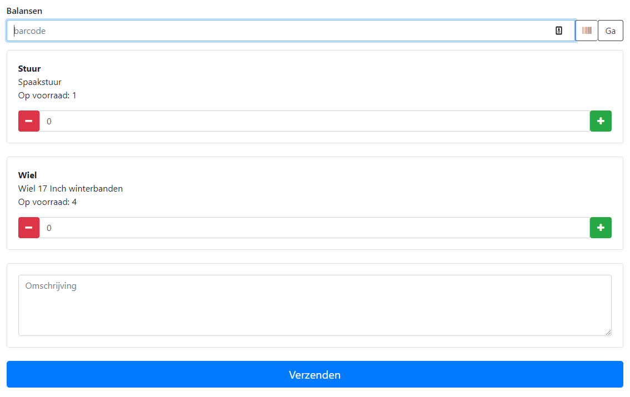630x397 pixels.
Task: Click the Wiel product heading
Action: [x=28, y=175]
